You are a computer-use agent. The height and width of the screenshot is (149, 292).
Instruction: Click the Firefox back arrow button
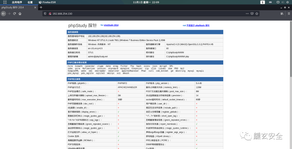3,13
